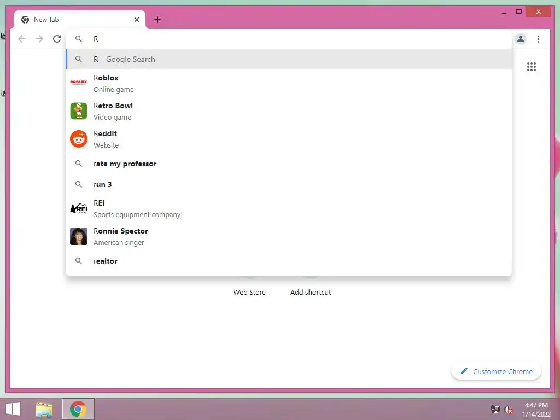Maximize the Chrome window
Image resolution: width=560 pixels, height=420 pixels.
pyautogui.click(x=519, y=12)
